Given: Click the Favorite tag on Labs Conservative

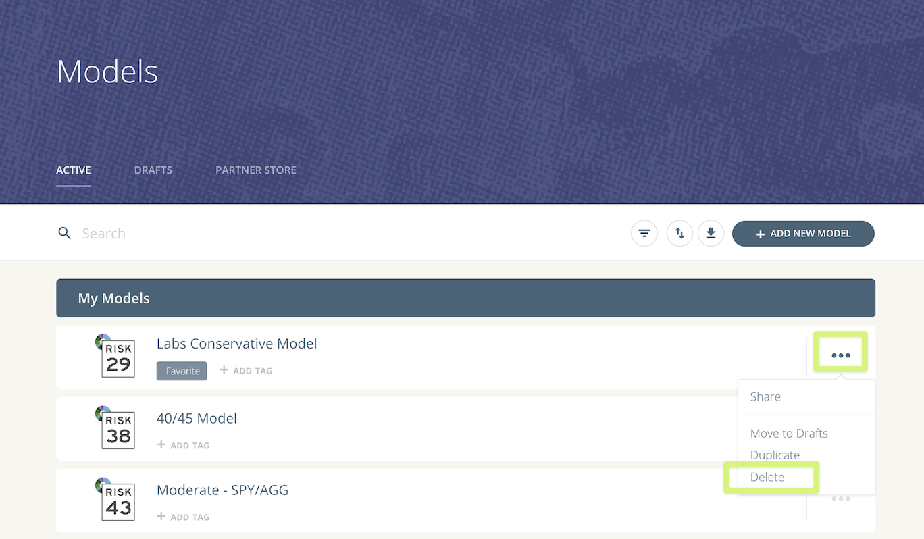Looking at the screenshot, I should click(x=182, y=371).
